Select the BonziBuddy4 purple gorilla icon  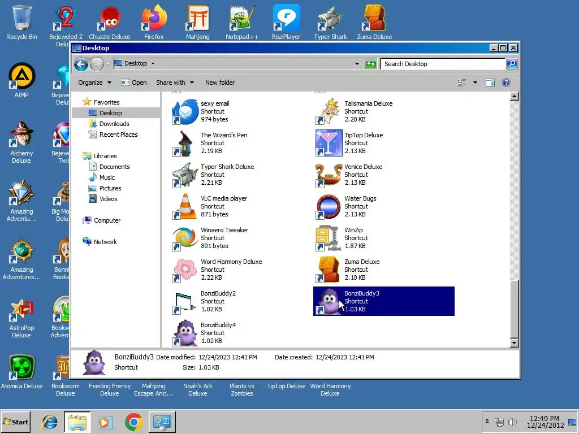click(x=185, y=333)
